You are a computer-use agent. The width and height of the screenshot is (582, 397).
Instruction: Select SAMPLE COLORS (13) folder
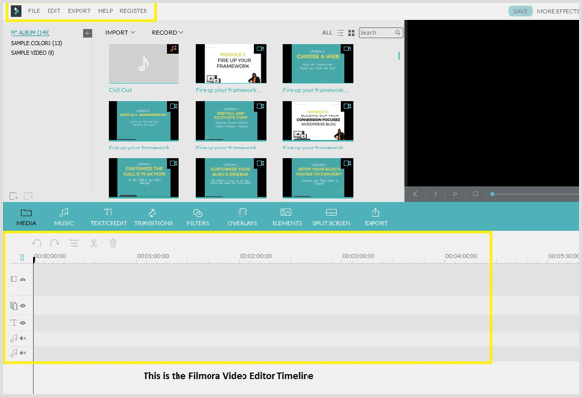(x=37, y=43)
